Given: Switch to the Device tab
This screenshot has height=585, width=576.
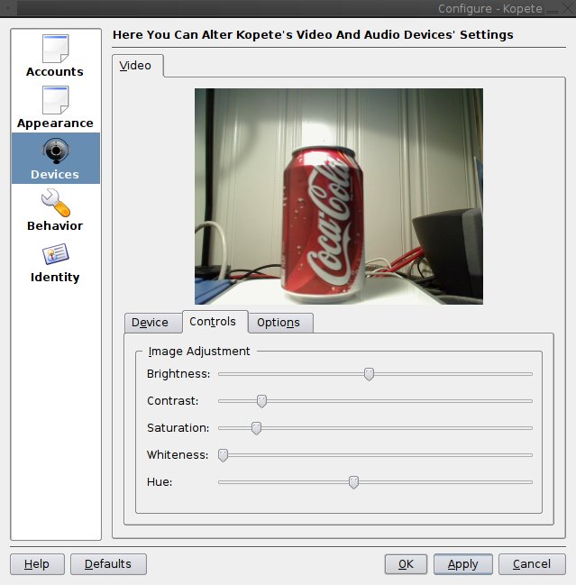Looking at the screenshot, I should tap(153, 323).
